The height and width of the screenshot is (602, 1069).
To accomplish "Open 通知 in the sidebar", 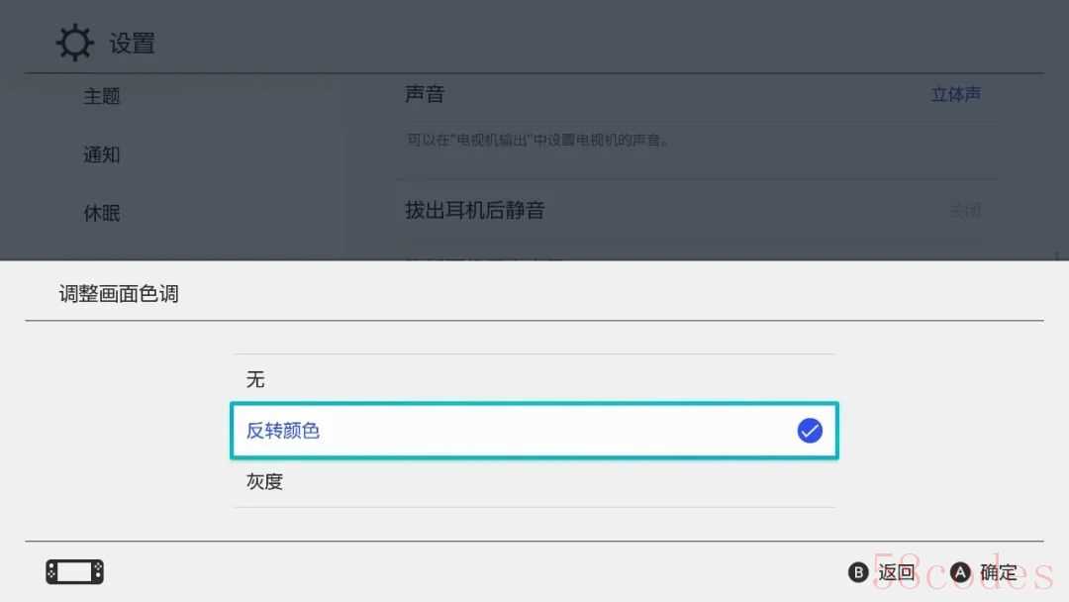I will pos(102,154).
